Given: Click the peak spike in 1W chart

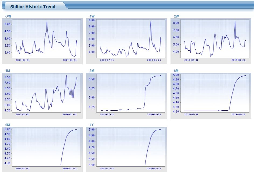Looking at the screenshot, I should [151, 21].
